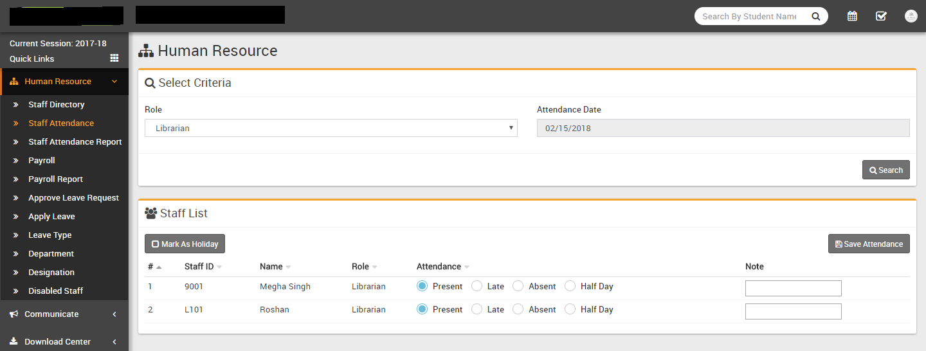Click the magnifier icon in student search
The width and height of the screenshot is (926, 351).
click(815, 17)
